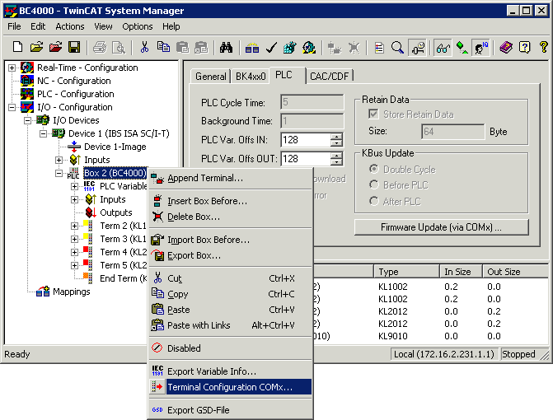
Task: Click the Print toolbar icon
Action: pos(100,47)
